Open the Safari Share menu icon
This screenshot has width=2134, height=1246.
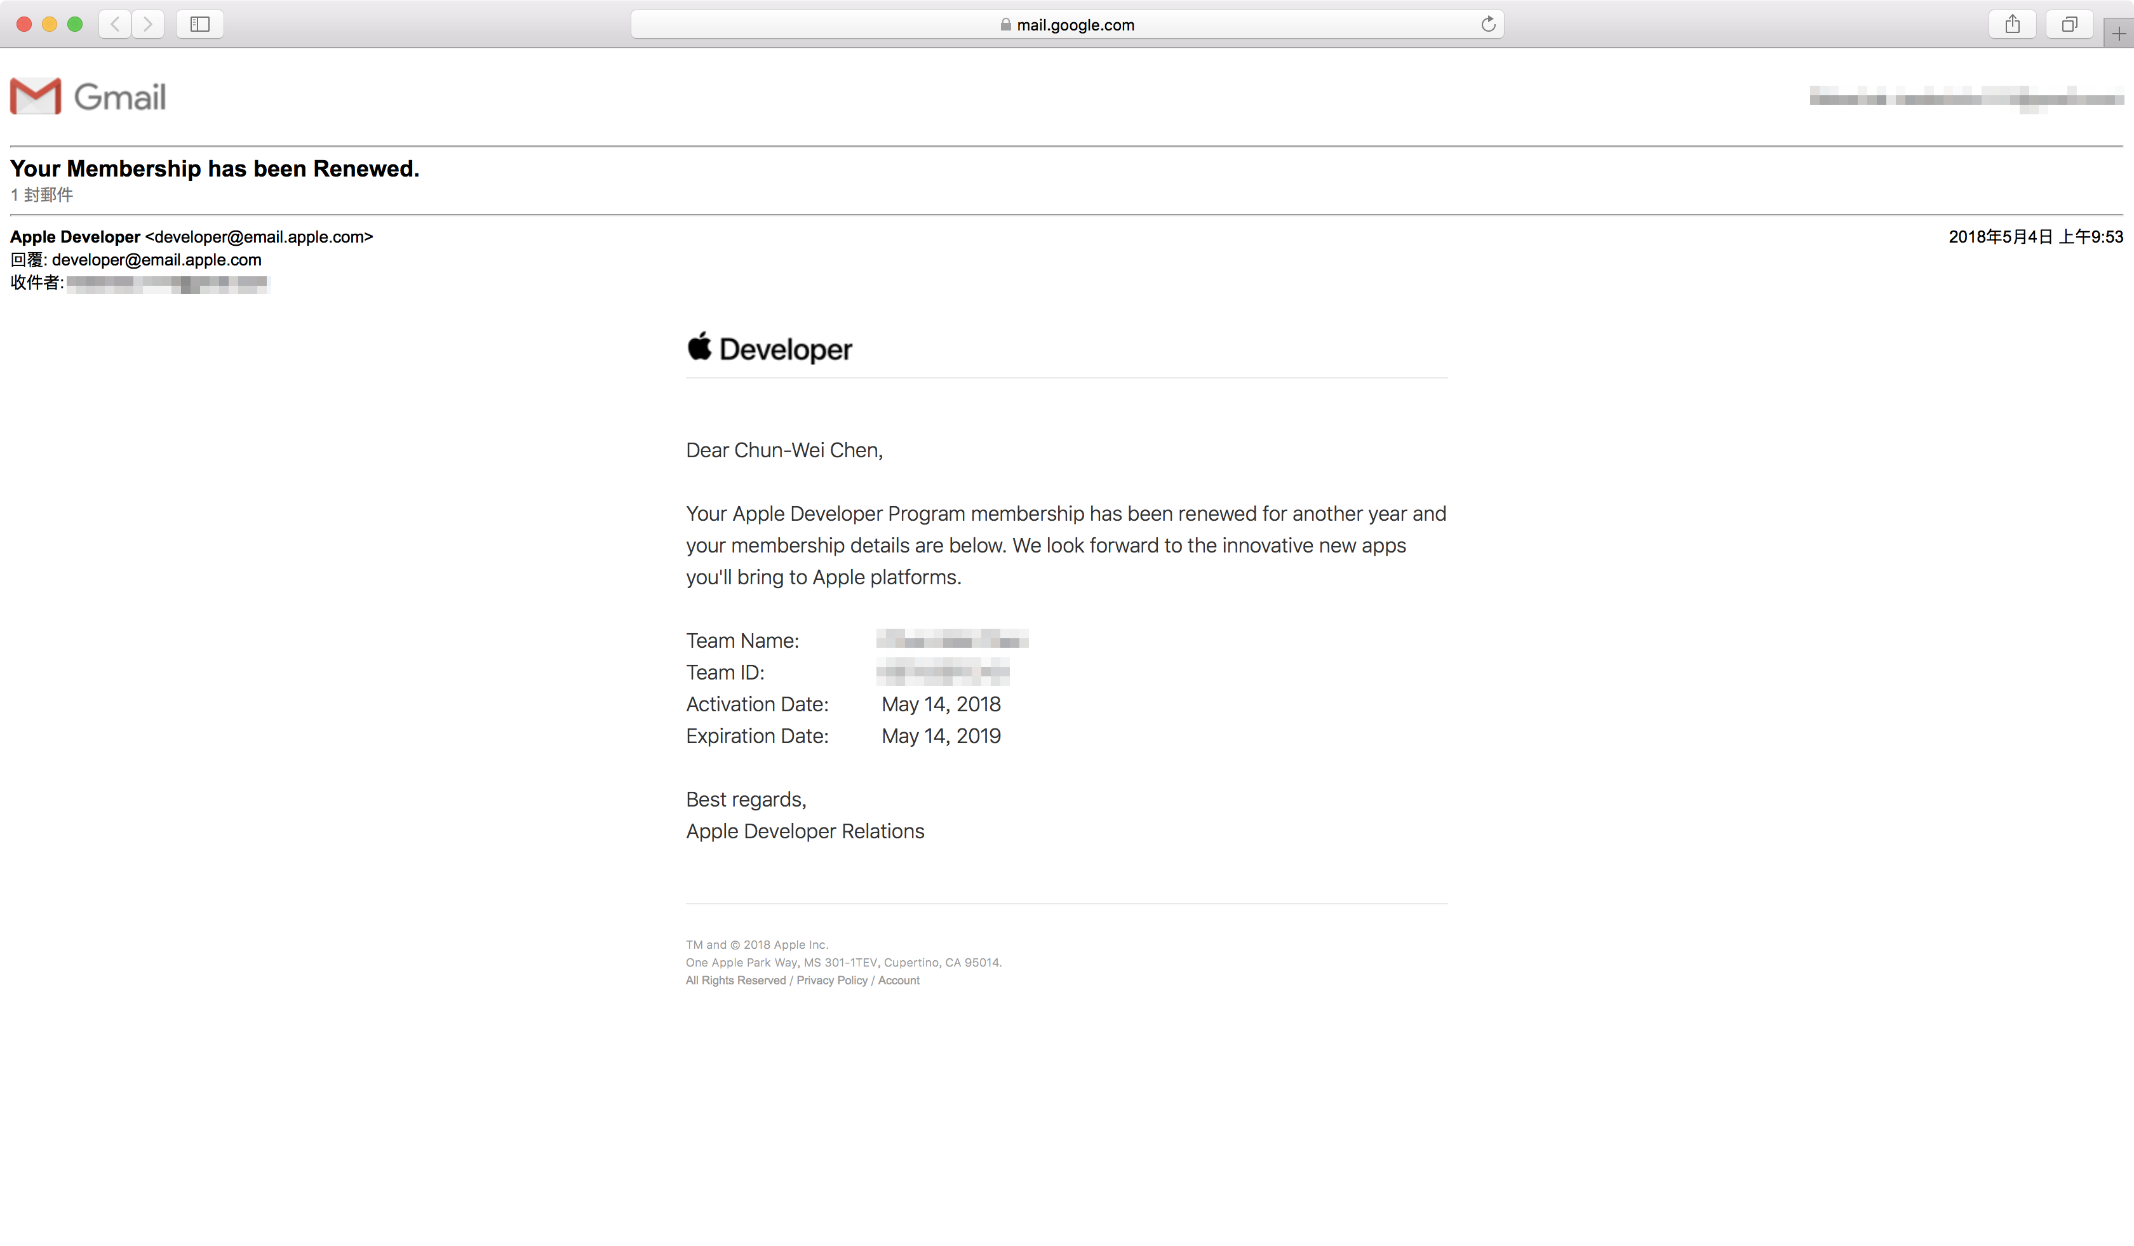point(2012,23)
